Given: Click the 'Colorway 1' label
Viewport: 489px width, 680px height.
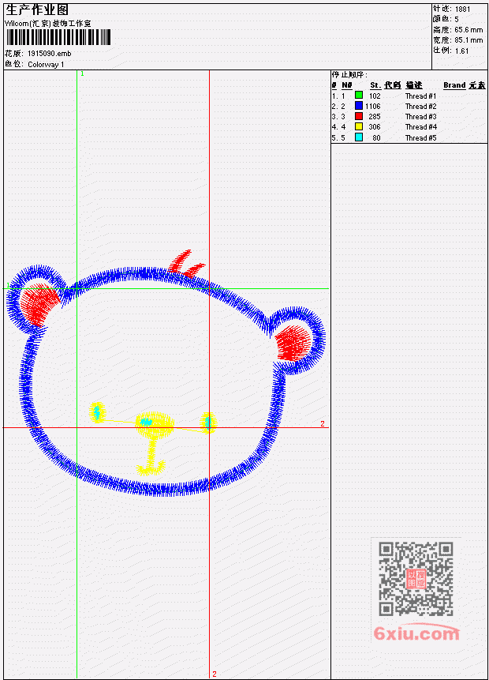Looking at the screenshot, I should click(x=46, y=65).
